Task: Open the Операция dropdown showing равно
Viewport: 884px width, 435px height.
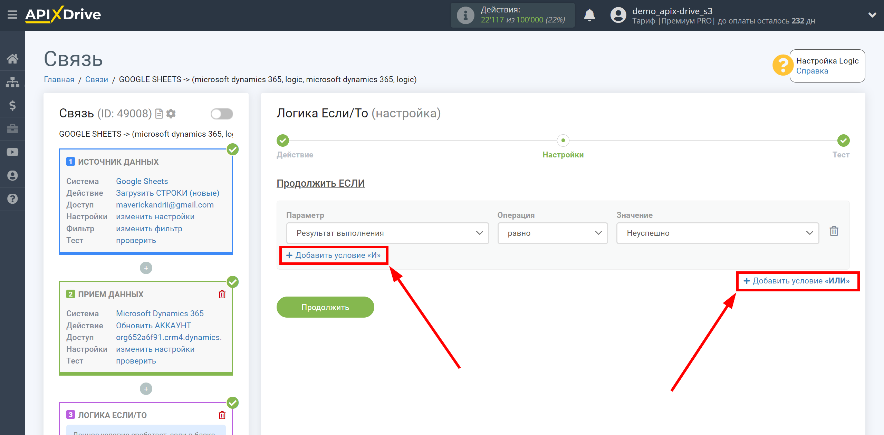Action: (x=552, y=233)
